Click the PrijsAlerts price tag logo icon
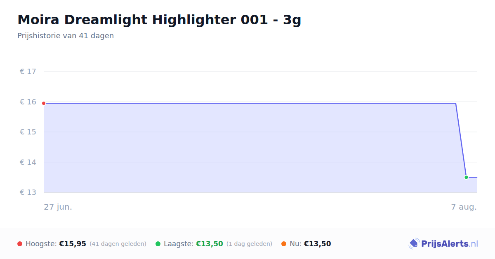 [x=414, y=244]
